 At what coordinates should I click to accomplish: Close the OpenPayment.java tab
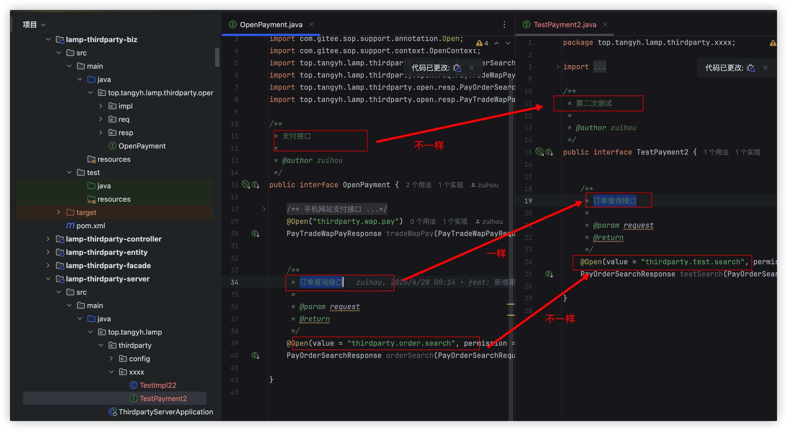[311, 24]
